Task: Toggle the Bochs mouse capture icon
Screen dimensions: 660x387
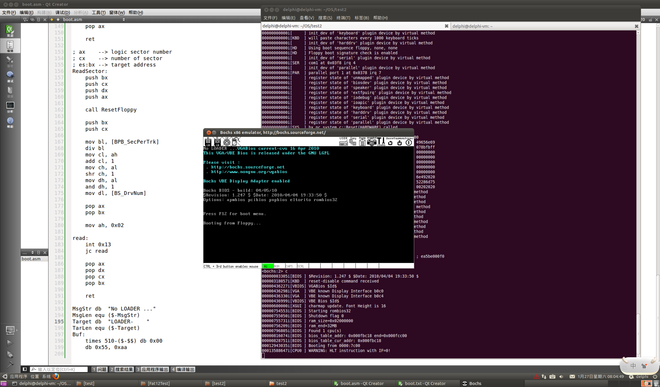Action: click(235, 142)
